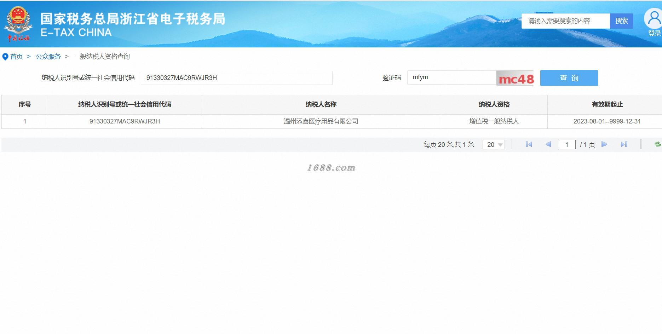
Task: Open the 公众服务 breadcrumb link
Action: [x=48, y=57]
